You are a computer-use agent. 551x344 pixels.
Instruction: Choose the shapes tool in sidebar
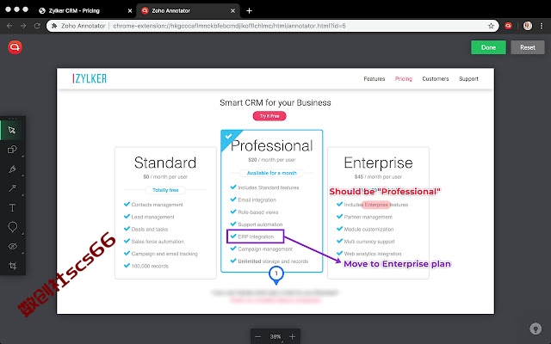click(12, 150)
